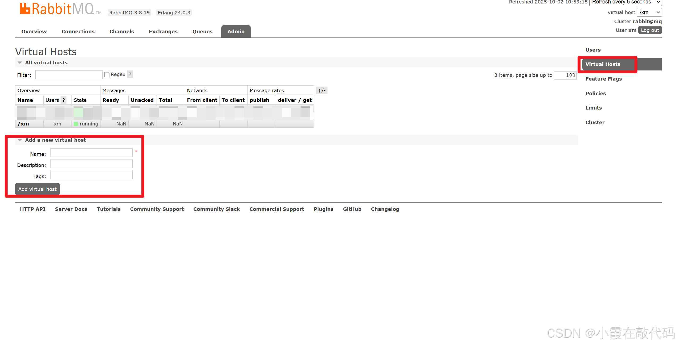Click the Filter text field
Viewport: 676px width, 344px height.
[69, 75]
